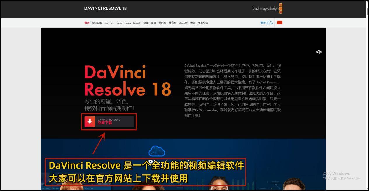
Task: Go to the 新增功能 tab
Action: (97, 23)
